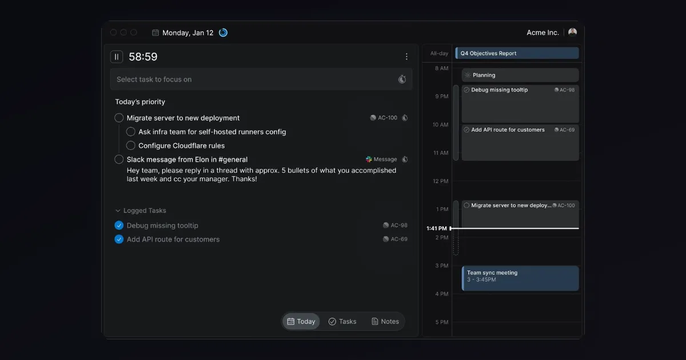This screenshot has height=360, width=686.
Task: Mark Slack message from Elon as done
Action: (119, 159)
